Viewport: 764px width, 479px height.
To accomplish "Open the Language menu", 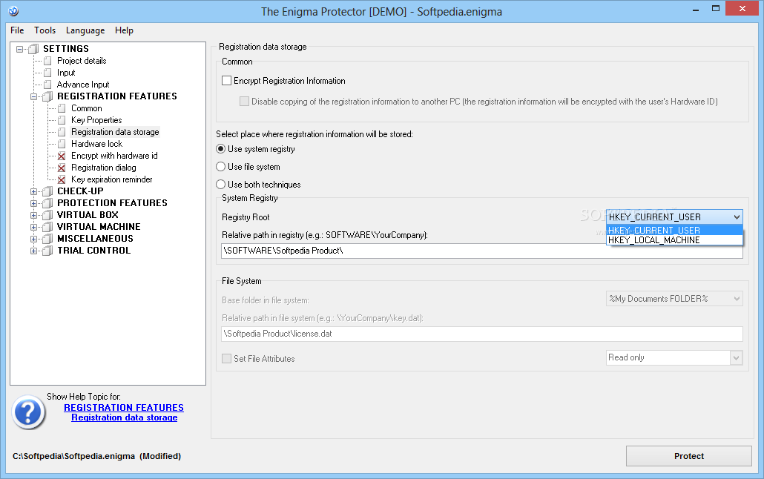I will click(85, 30).
